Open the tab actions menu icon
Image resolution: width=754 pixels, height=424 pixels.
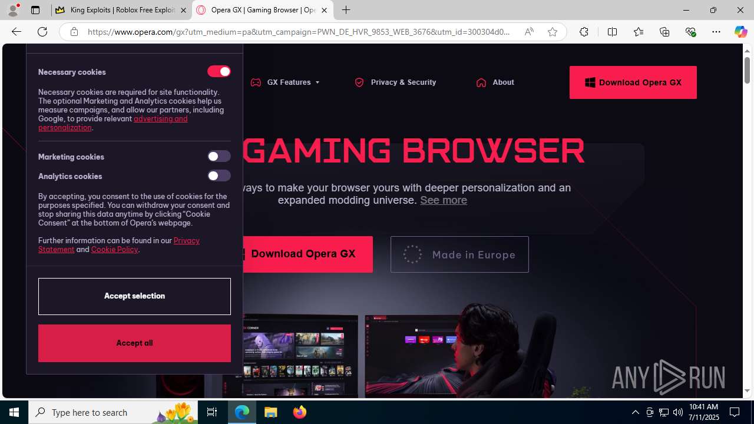[x=35, y=10]
